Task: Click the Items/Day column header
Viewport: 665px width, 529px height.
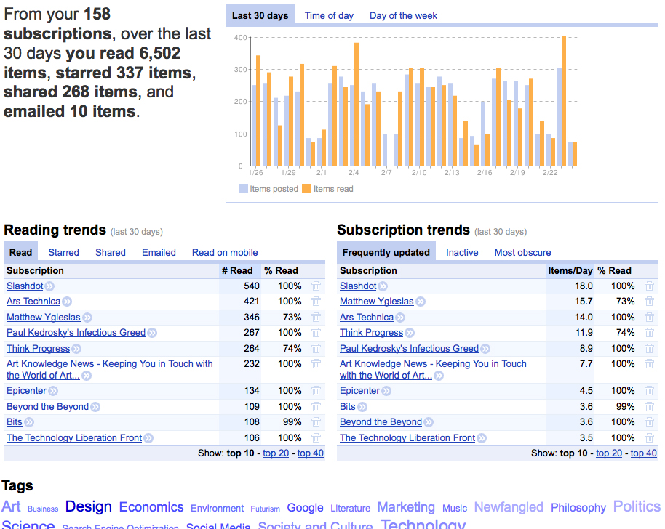Action: click(570, 270)
